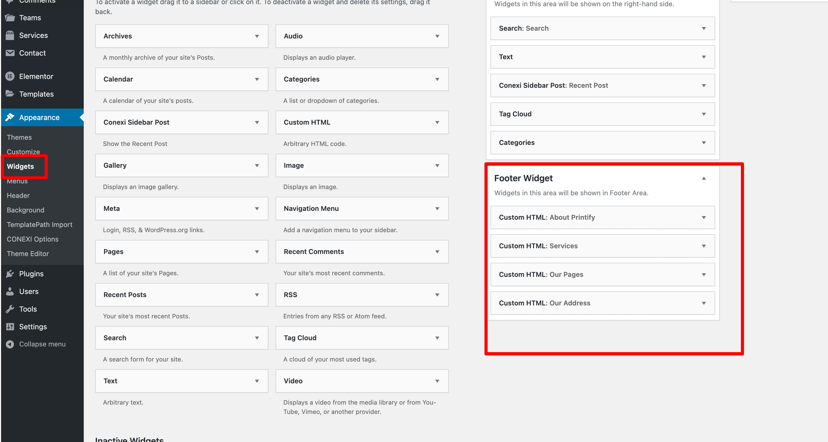This screenshot has height=442, width=828.
Task: Open the Themes submenu item
Action: coord(19,137)
